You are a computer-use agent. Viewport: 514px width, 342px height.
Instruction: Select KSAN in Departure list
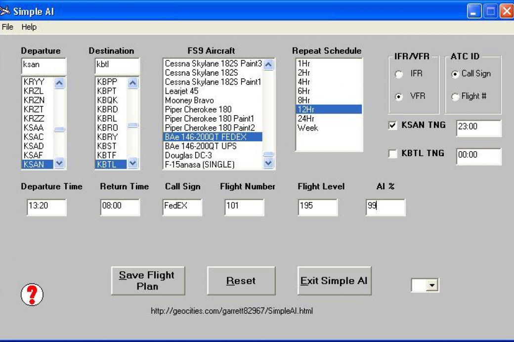38,164
